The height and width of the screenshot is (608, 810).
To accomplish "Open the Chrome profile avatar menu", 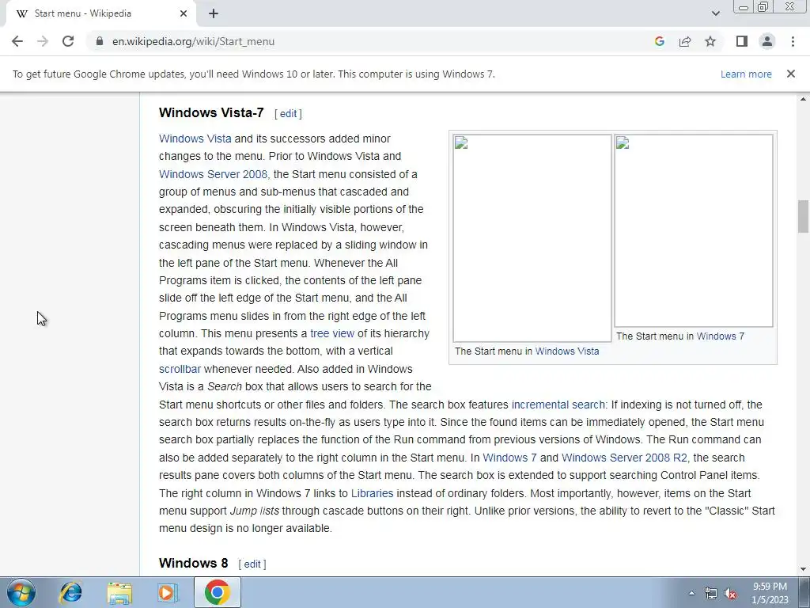I will coord(767,41).
